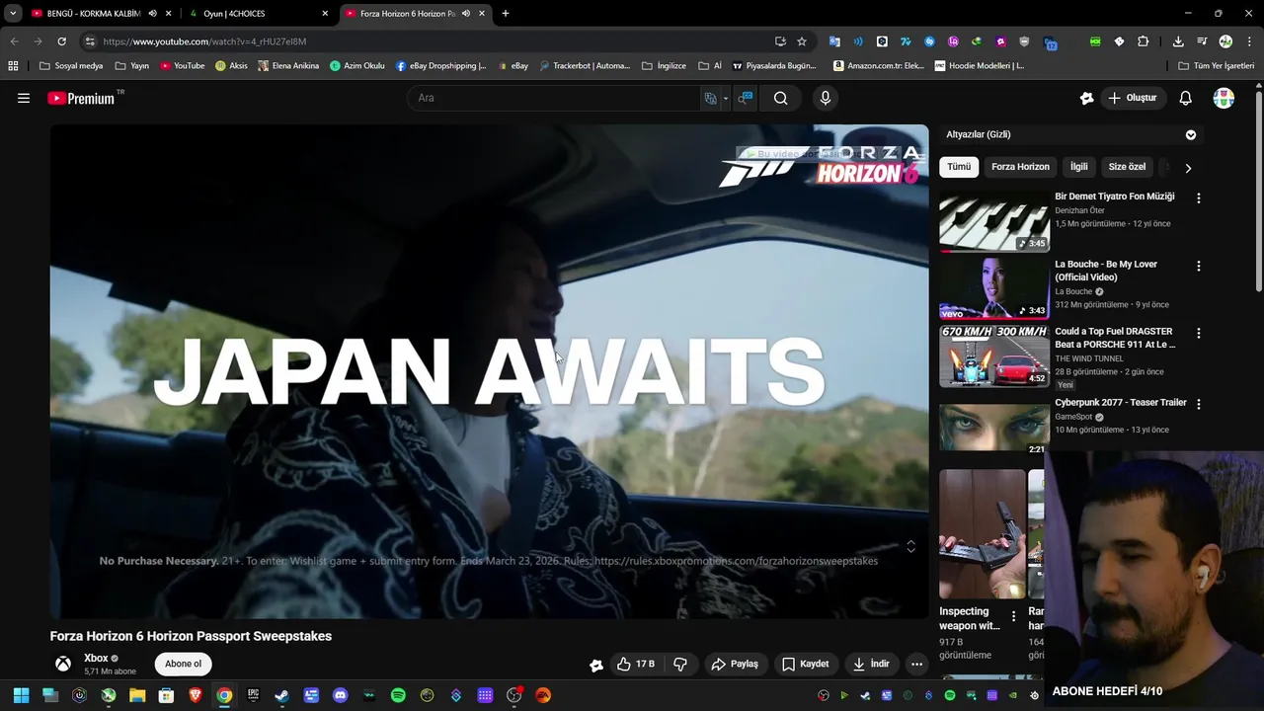Image resolution: width=1264 pixels, height=711 pixels.
Task: Select the Forza Horizon filter chip
Action: point(1020,167)
